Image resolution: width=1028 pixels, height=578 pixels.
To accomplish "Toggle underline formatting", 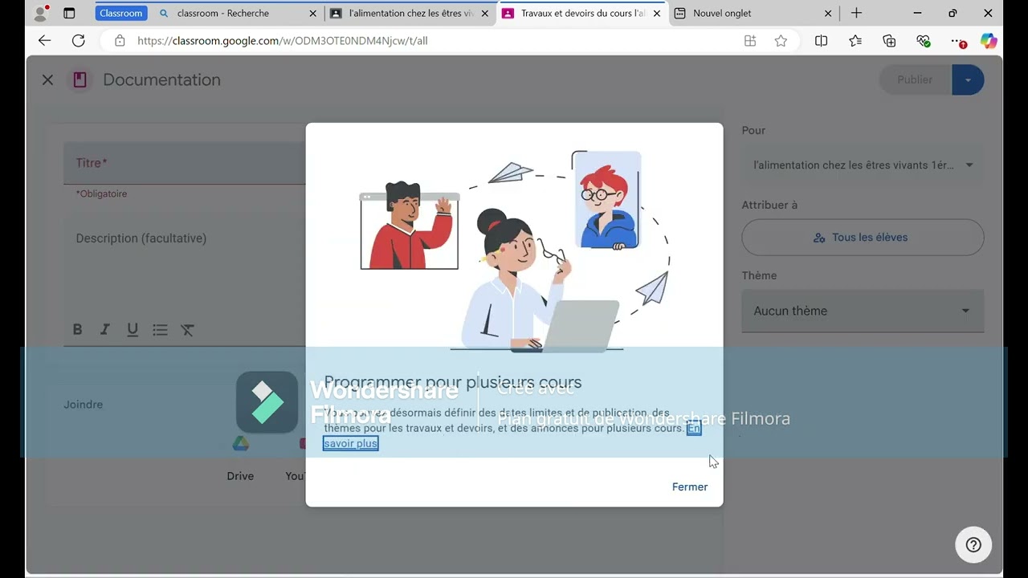I will (133, 329).
